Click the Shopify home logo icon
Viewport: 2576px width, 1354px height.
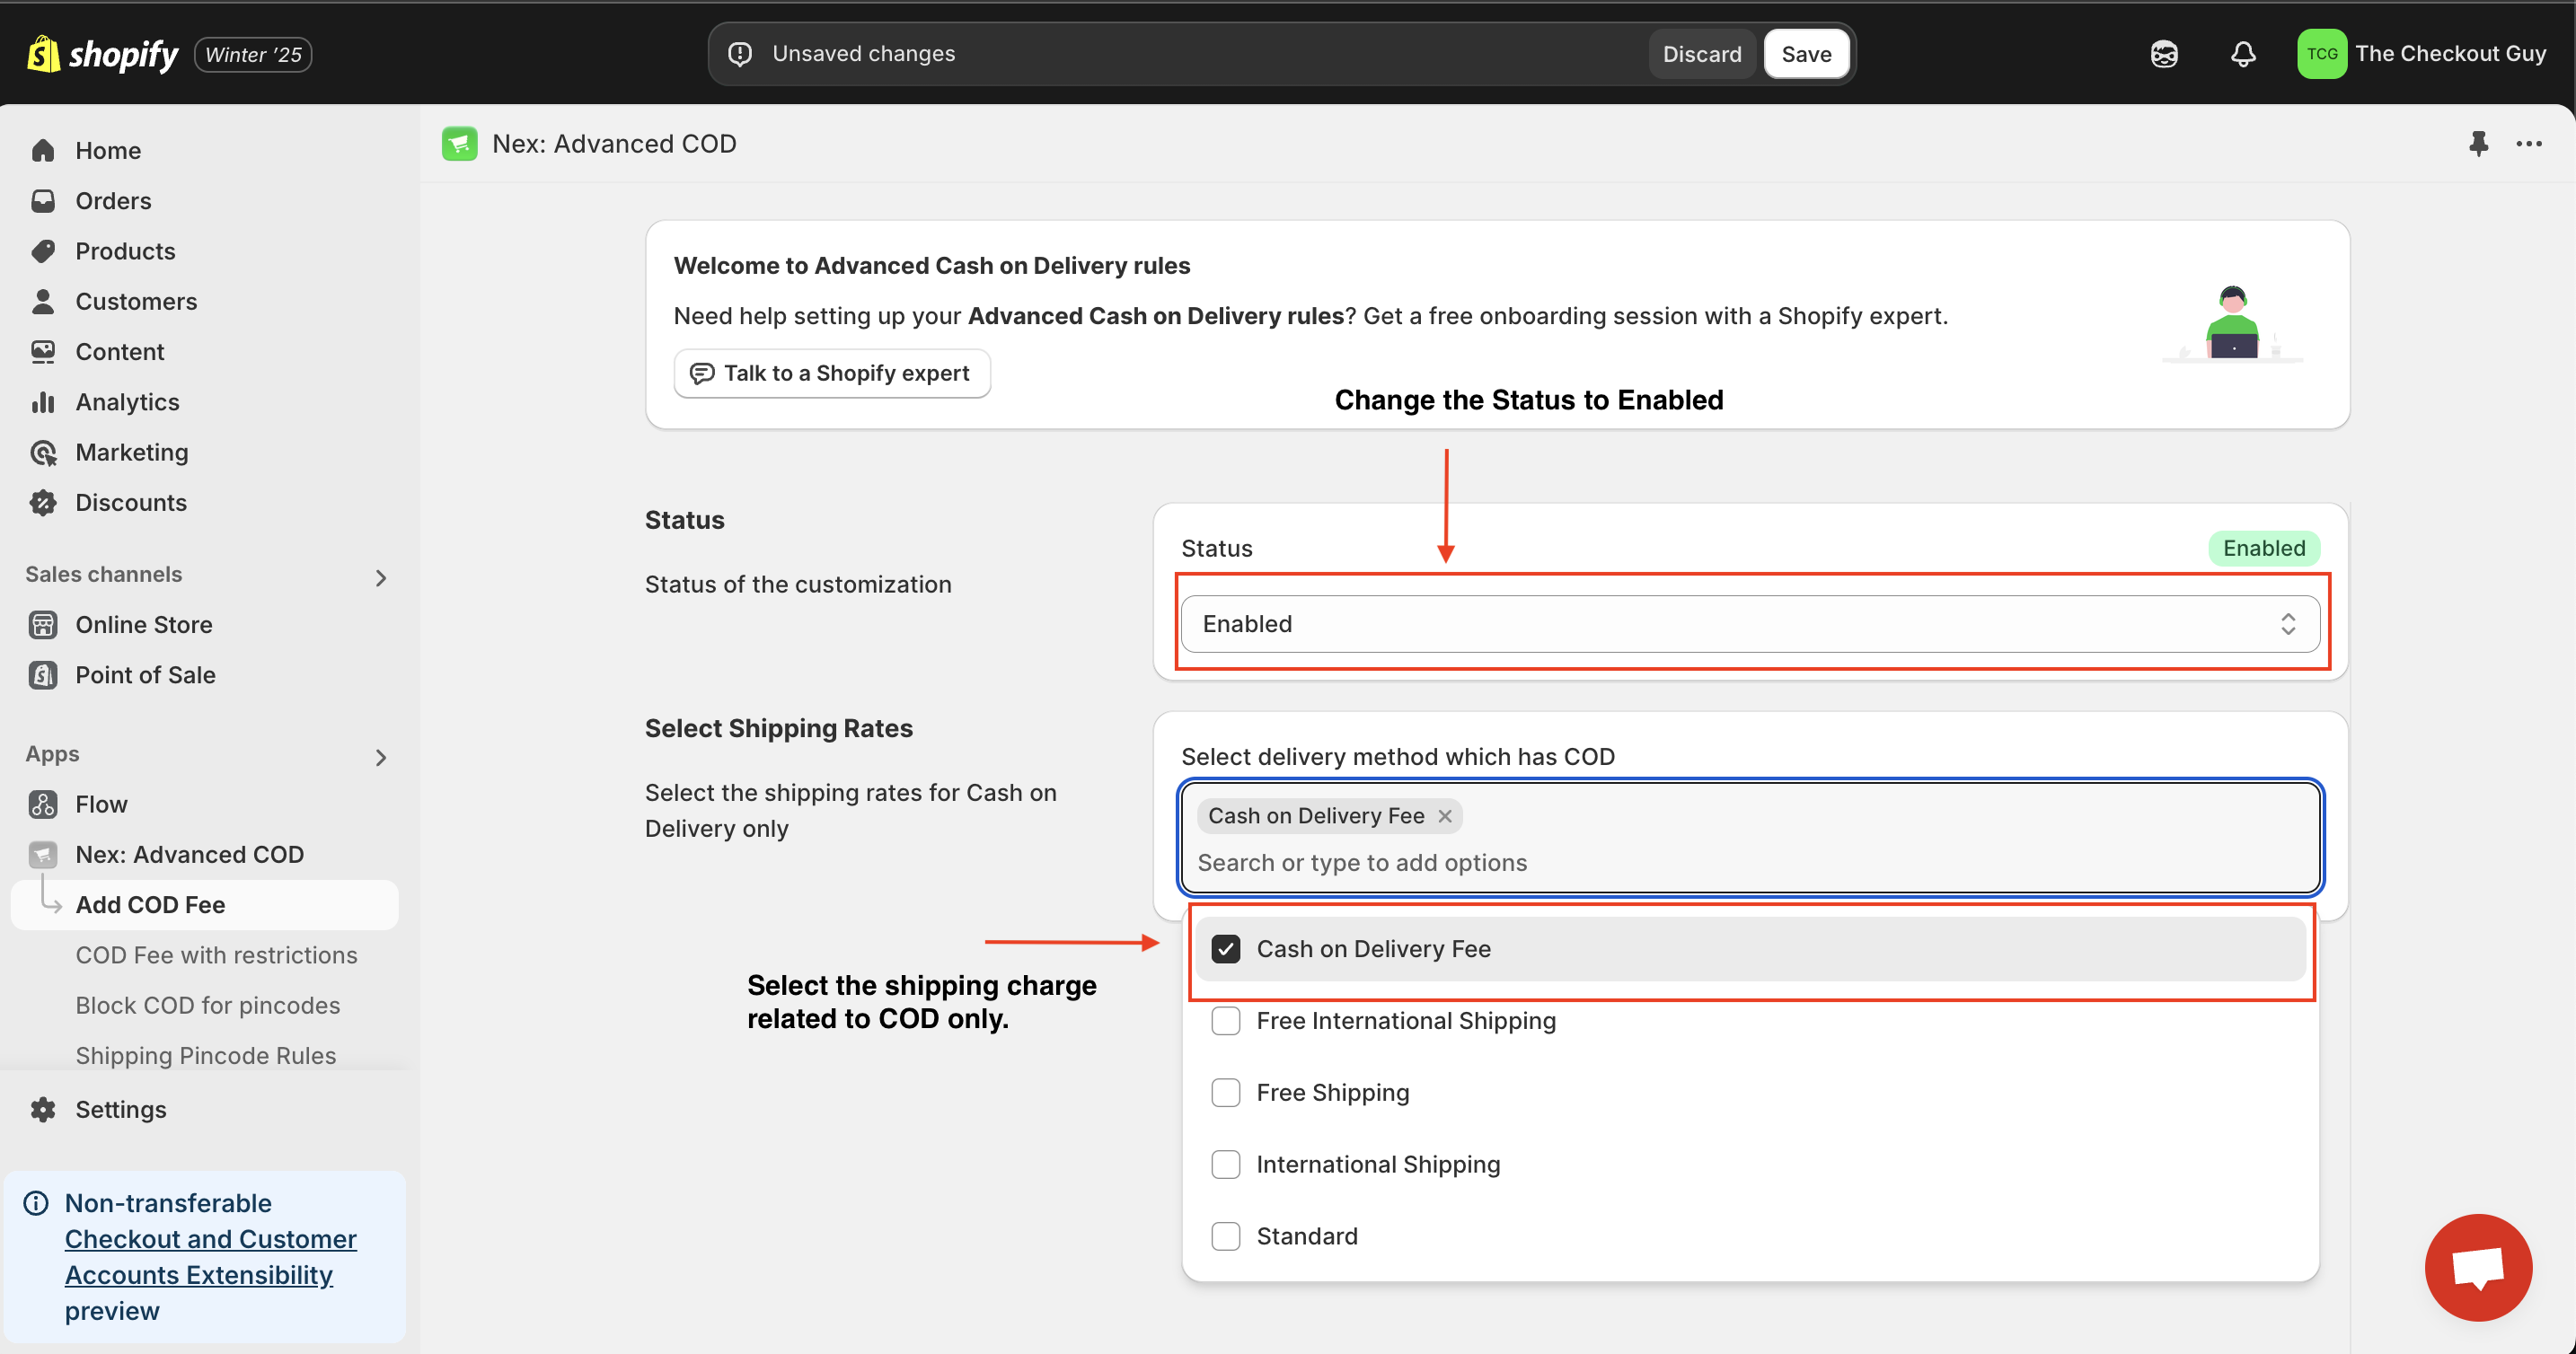click(x=42, y=53)
